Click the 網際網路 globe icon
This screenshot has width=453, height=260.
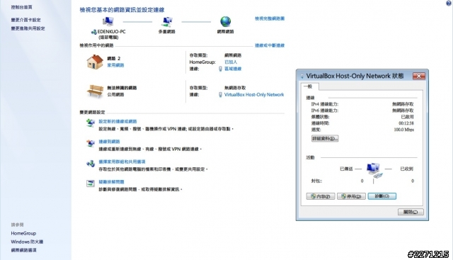point(225,21)
